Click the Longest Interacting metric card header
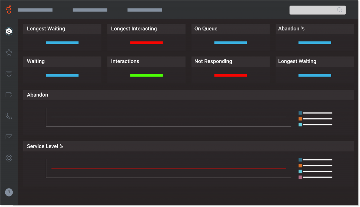 146,29
